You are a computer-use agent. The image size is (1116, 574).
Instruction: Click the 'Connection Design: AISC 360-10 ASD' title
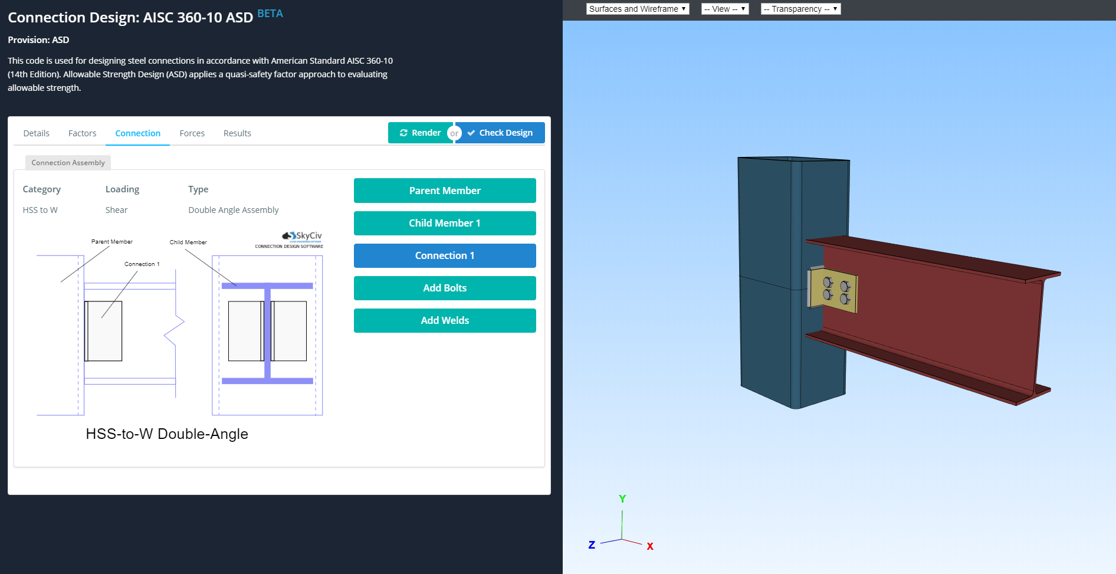pyautogui.click(x=130, y=18)
